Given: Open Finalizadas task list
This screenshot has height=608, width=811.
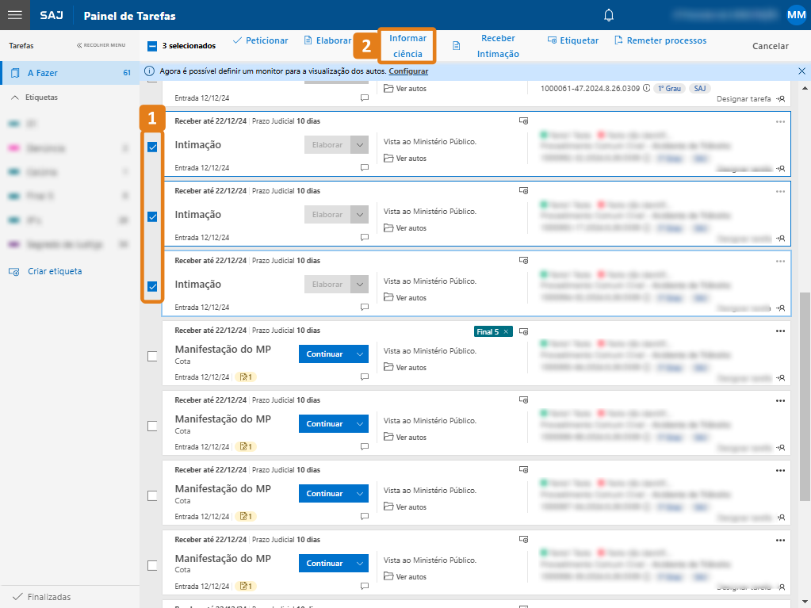Looking at the screenshot, I should point(48,597).
